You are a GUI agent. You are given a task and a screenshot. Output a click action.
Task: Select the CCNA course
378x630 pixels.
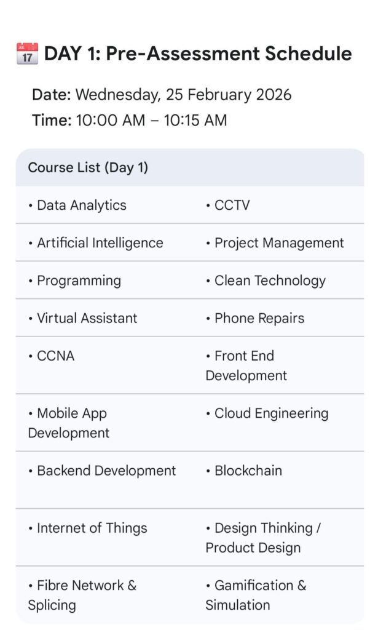[x=55, y=356]
